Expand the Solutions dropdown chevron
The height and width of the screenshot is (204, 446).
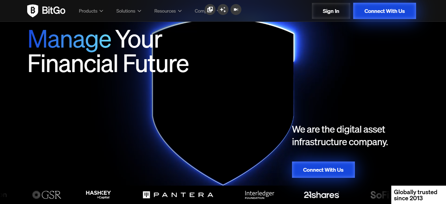pyautogui.click(x=139, y=11)
